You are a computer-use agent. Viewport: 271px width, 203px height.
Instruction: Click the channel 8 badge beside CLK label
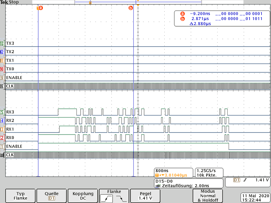pyautogui.click(x=2, y=86)
